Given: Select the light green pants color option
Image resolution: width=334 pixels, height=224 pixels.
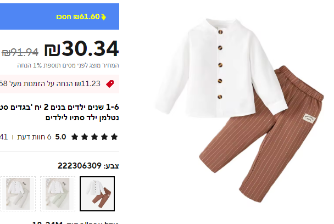Looking at the screenshot, I should [58, 194].
